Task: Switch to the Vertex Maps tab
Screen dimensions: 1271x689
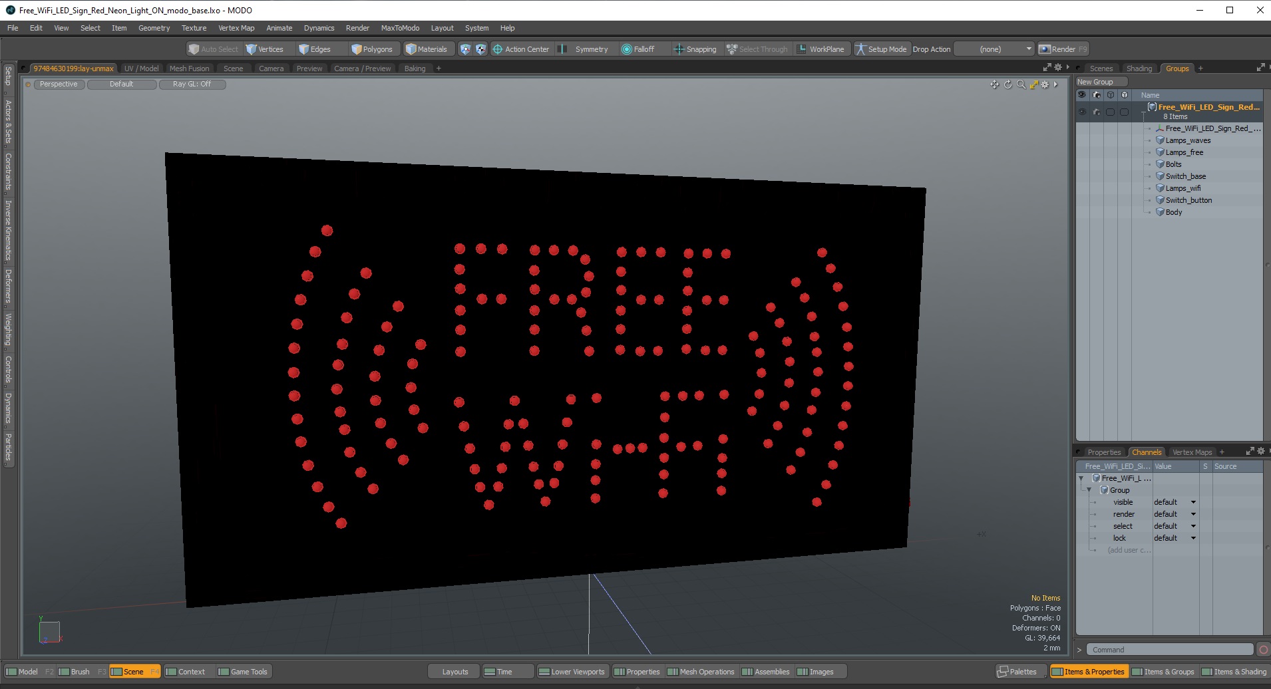Action: point(1192,452)
